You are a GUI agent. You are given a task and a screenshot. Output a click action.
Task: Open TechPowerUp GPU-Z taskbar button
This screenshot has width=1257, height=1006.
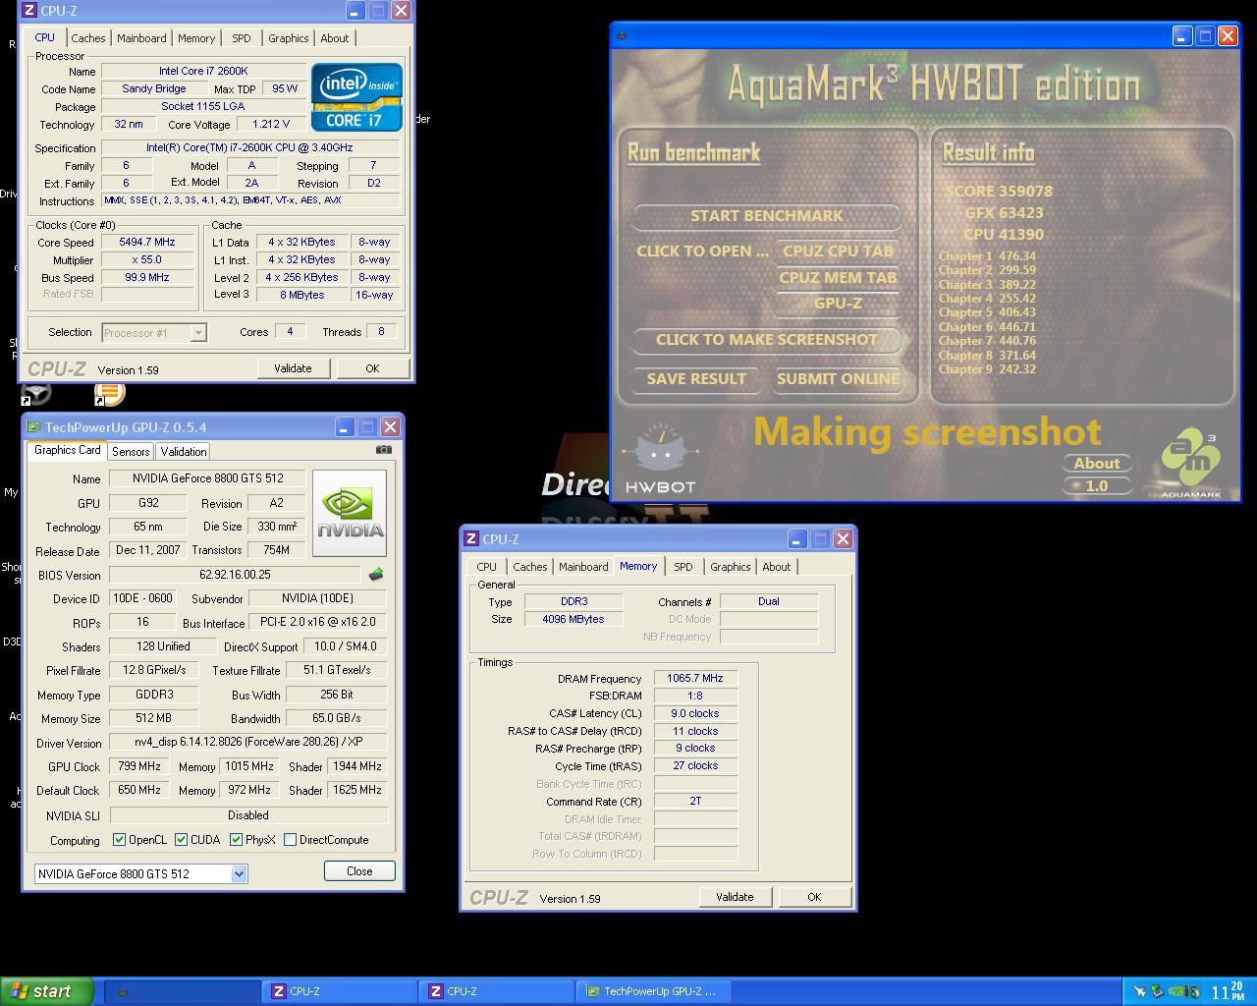point(654,991)
